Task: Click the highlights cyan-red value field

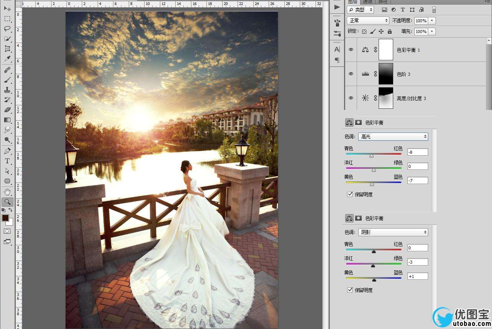Action: 417,152
